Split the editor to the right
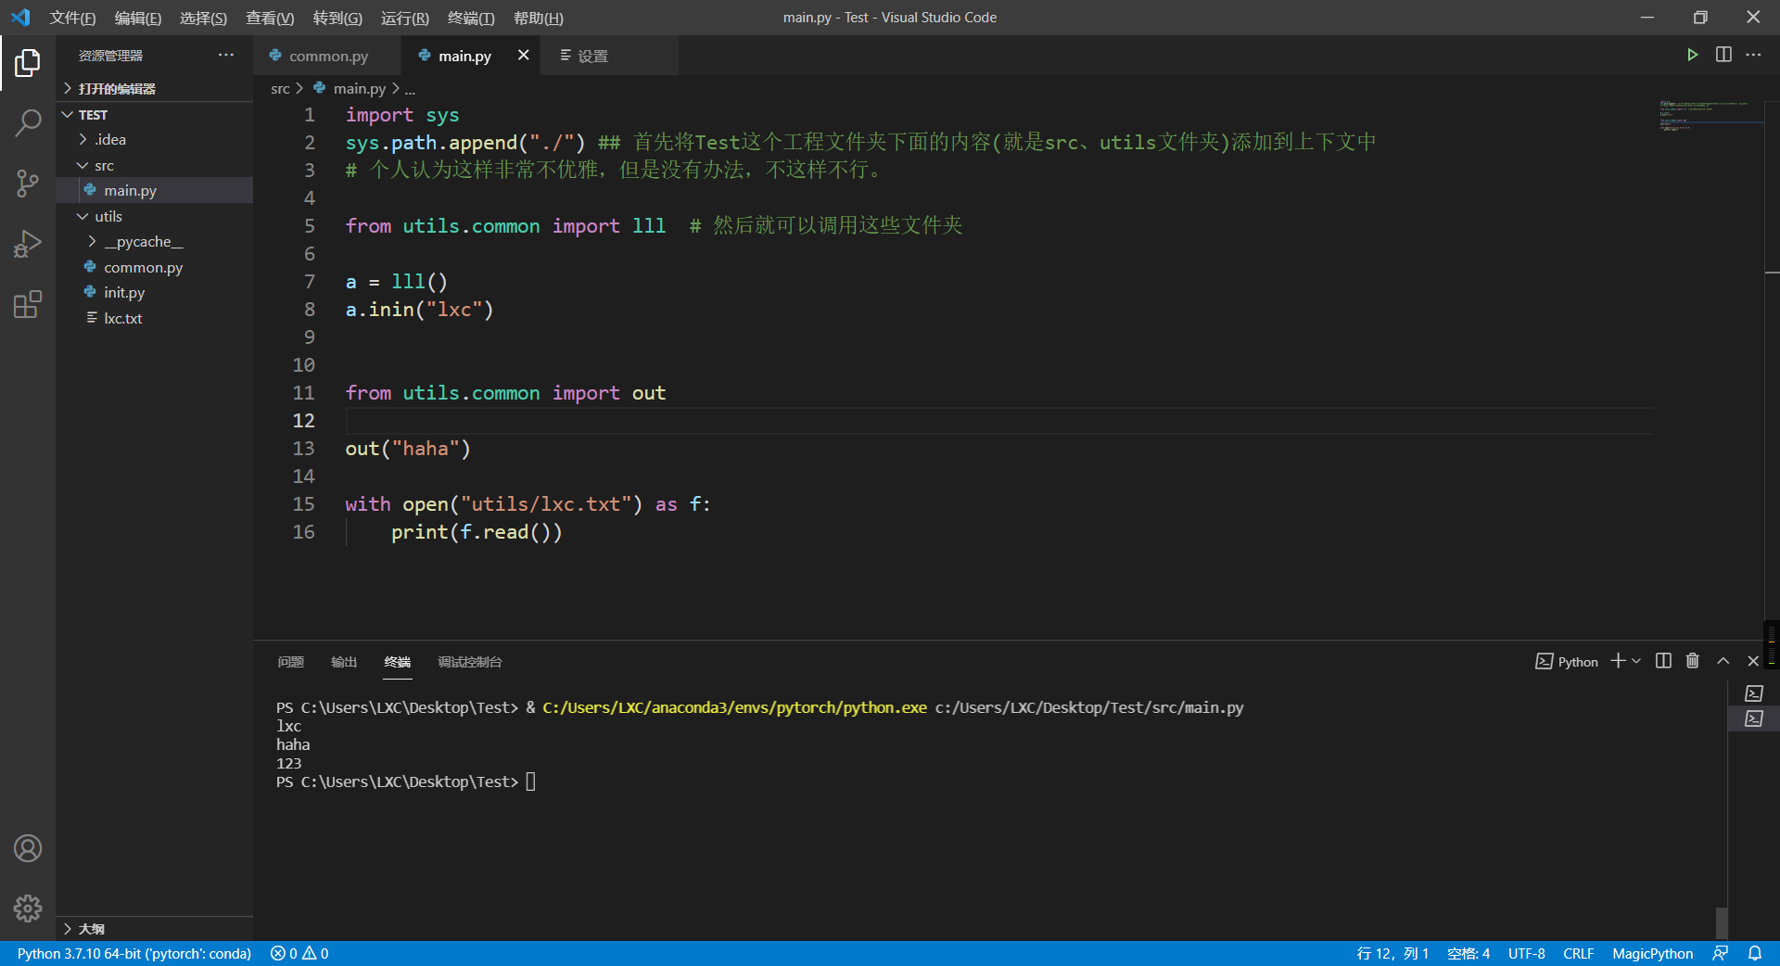The height and width of the screenshot is (966, 1780). [1723, 55]
